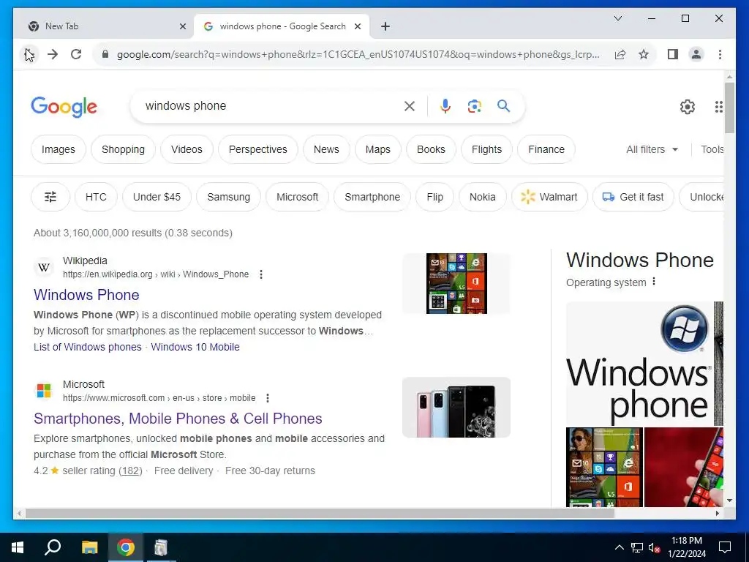The width and height of the screenshot is (749, 562).
Task: Open the taskbar app next to Chrome
Action: pos(161,547)
